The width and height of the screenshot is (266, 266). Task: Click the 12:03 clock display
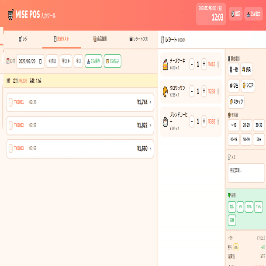(218, 17)
